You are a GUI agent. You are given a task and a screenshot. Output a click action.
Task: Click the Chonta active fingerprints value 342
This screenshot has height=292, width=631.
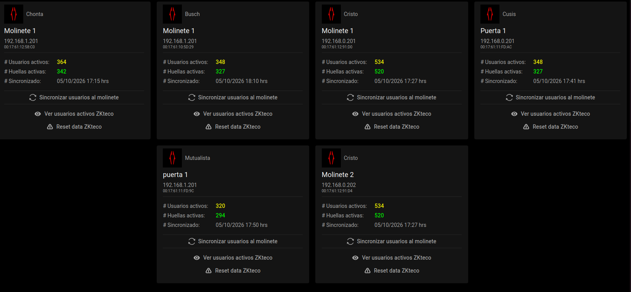[x=61, y=72]
